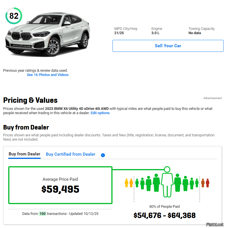Click the Fishki.net watermark logo
Image resolution: width=225 pixels, height=228 pixels.
click(214, 224)
